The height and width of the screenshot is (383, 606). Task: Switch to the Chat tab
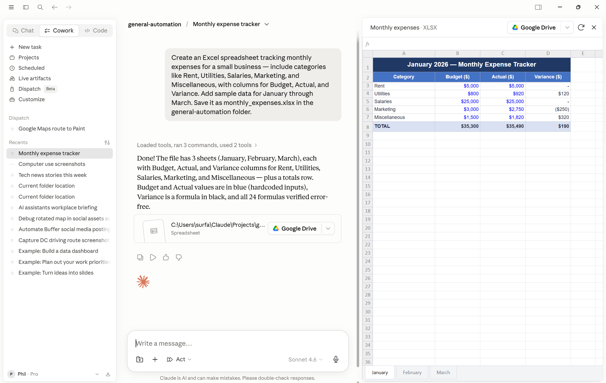point(23,31)
